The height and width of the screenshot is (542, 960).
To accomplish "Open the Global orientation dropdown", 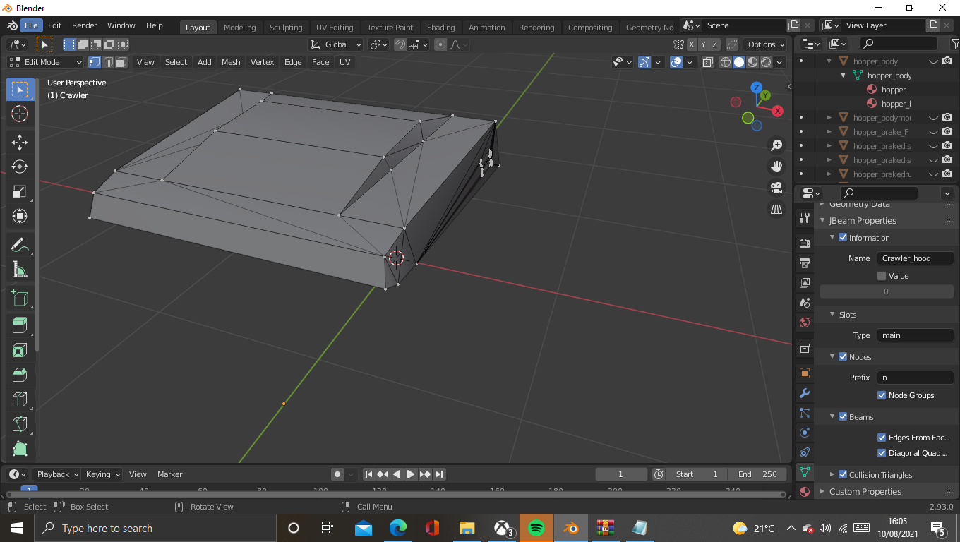I will (336, 44).
